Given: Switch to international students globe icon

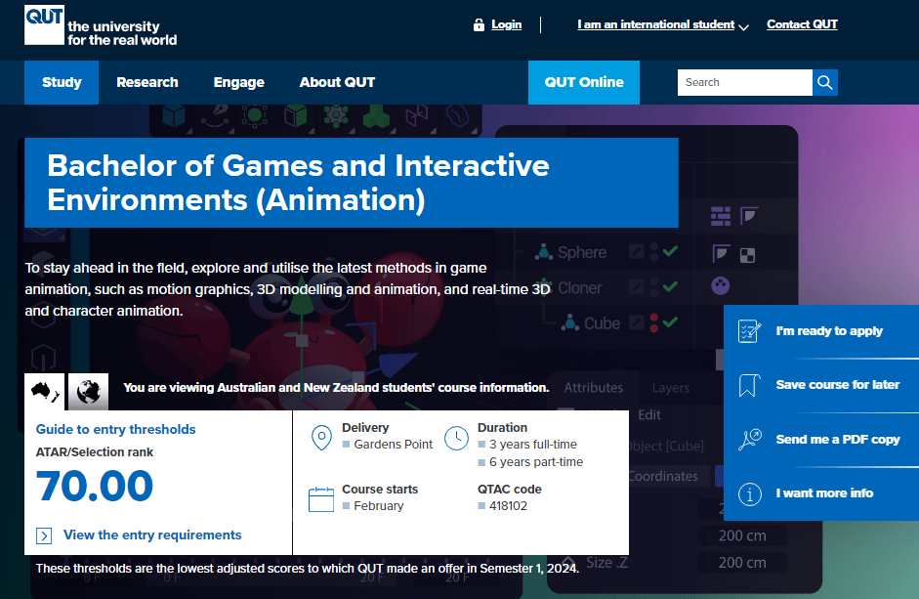Looking at the screenshot, I should coord(88,391).
